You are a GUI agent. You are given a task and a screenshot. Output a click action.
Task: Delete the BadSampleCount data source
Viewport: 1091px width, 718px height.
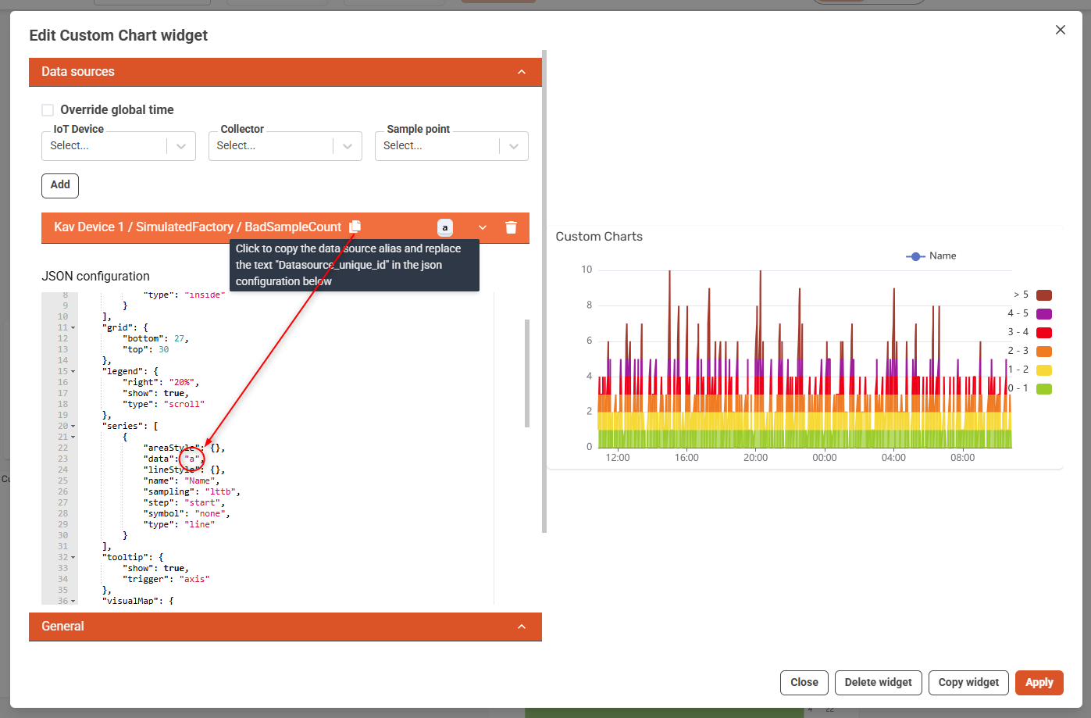511,227
